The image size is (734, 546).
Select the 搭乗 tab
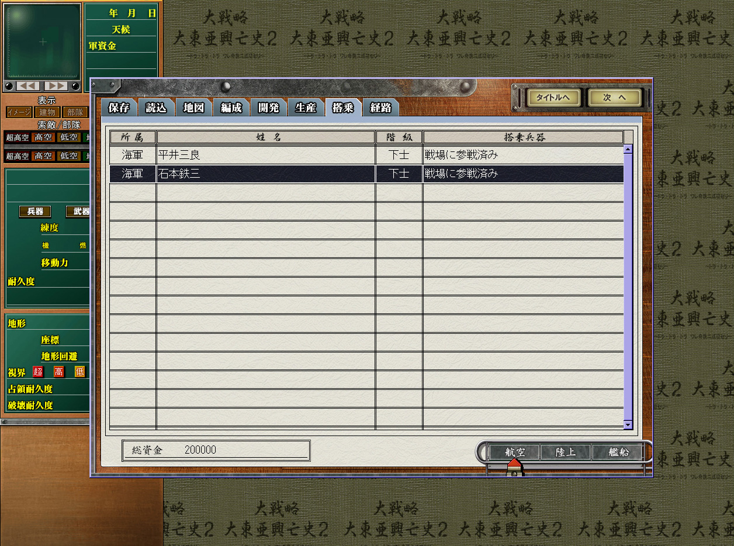(343, 108)
